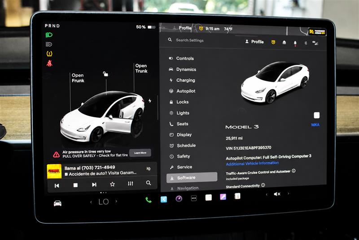This screenshot has width=359, height=240.
Task: Tap the crossed-out icon beside song title
Action: coord(149,169)
